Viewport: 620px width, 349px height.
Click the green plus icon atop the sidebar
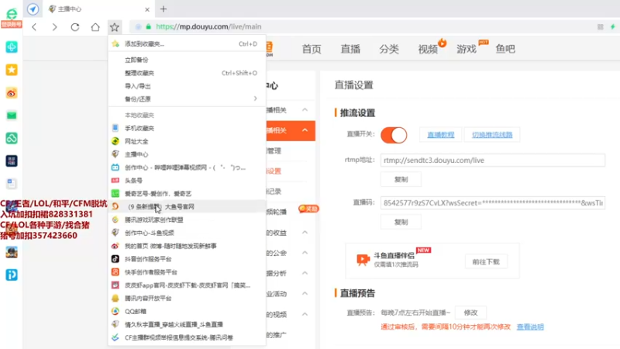coord(12,47)
